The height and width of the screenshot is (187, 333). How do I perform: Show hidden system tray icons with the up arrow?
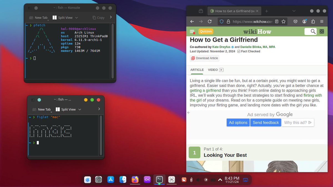pyautogui.click(x=220, y=180)
